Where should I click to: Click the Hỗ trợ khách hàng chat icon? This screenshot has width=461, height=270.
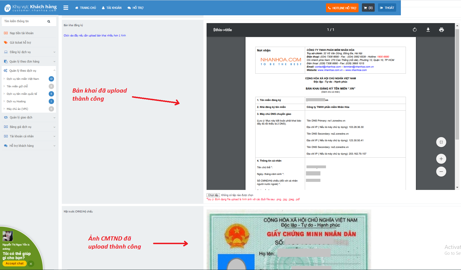(x=6, y=146)
